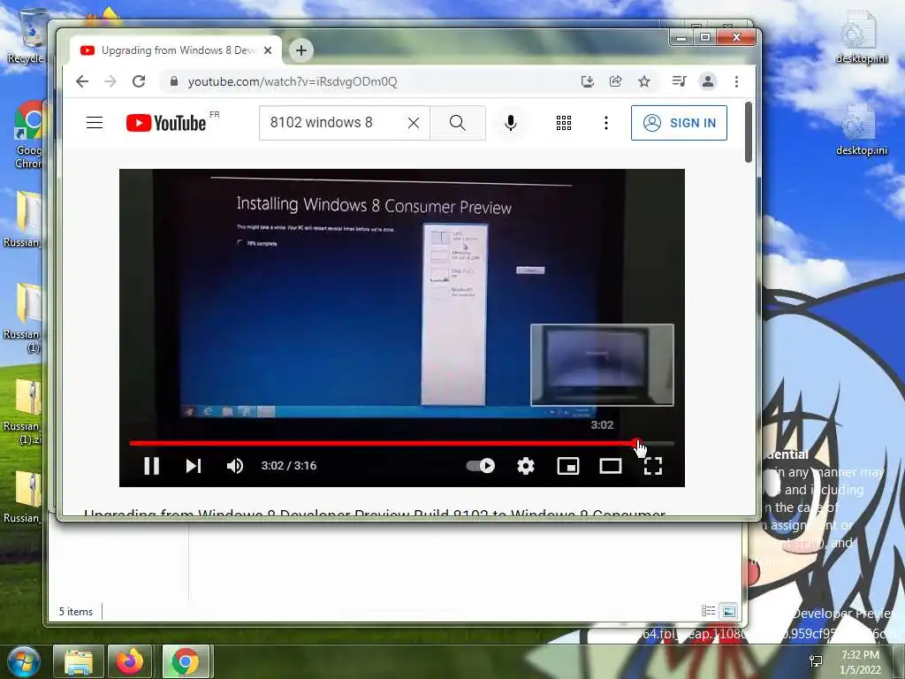Go back to the previous page in Chrome
905x679 pixels.
(x=82, y=81)
